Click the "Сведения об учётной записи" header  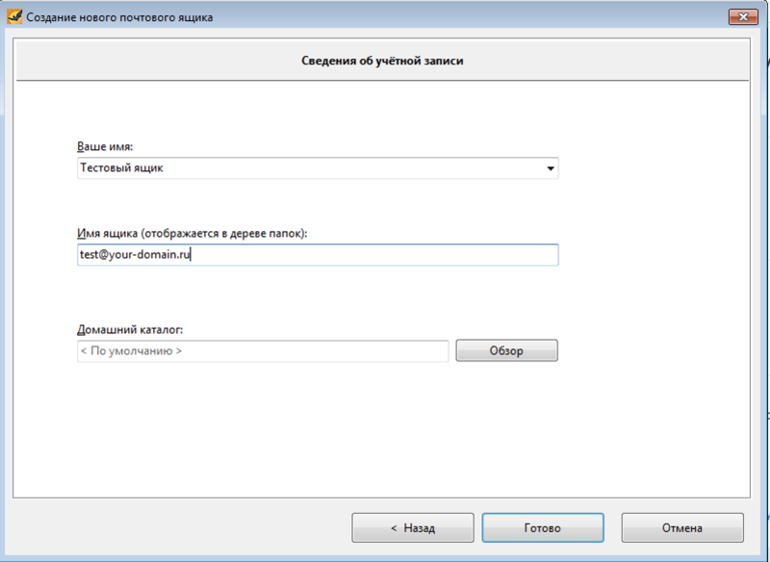[384, 62]
